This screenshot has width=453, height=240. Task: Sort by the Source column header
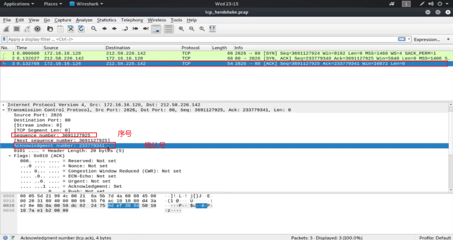pyautogui.click(x=74, y=48)
